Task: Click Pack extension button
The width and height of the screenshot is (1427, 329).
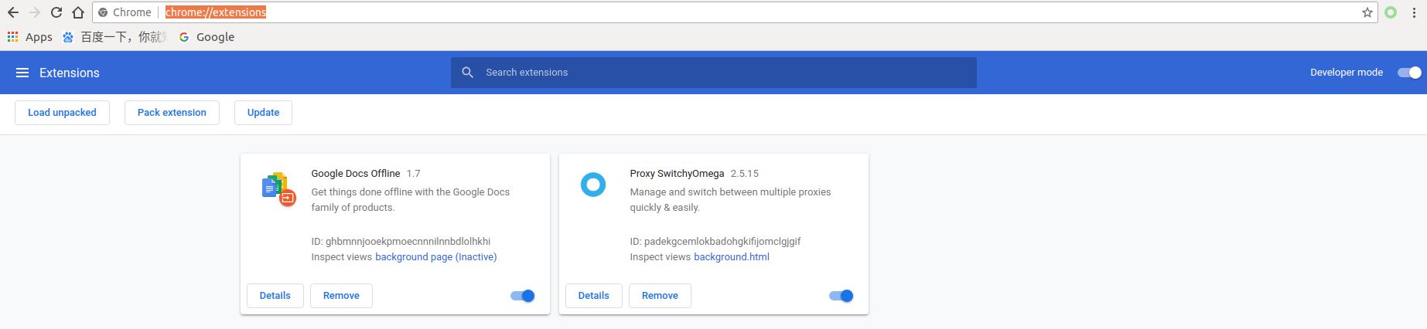Action: coord(172,113)
